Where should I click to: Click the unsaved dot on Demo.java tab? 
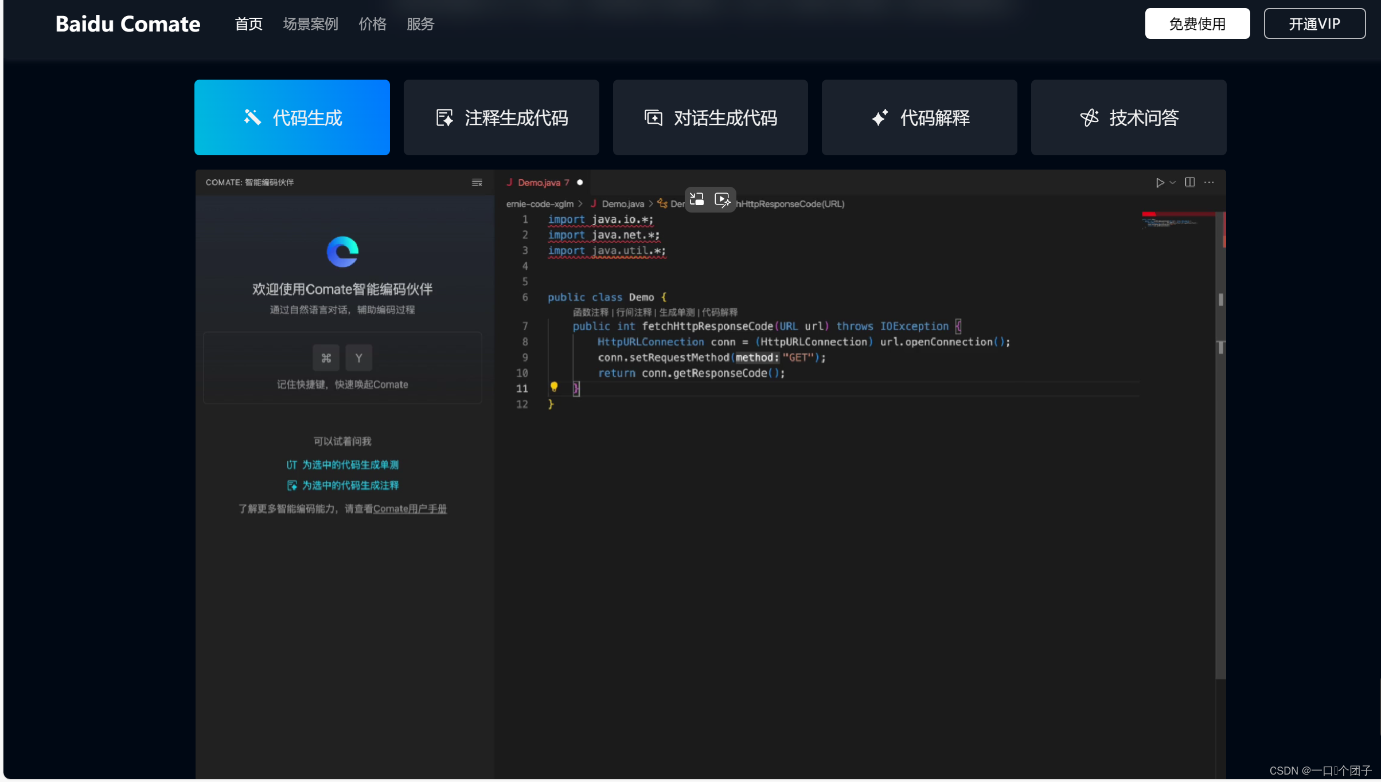pyautogui.click(x=580, y=182)
